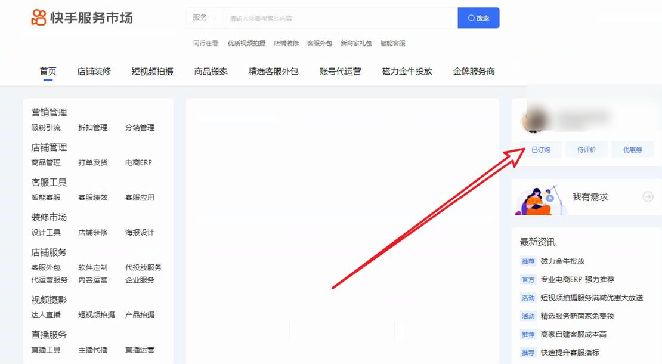Viewport: 662px width, 364px height.
Task: Click the 已订购 button
Action: 540,149
